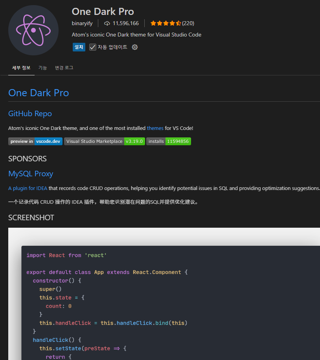Follow the blue 'themes' hyperlink
The width and height of the screenshot is (320, 360).
click(155, 128)
